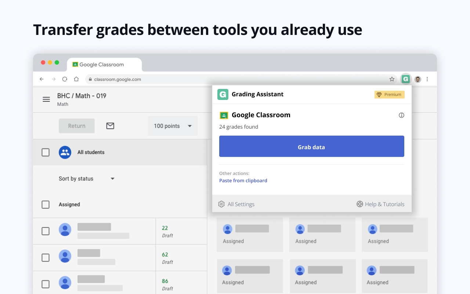
Task: Click the Paste from clipboard link
Action: coord(243,180)
